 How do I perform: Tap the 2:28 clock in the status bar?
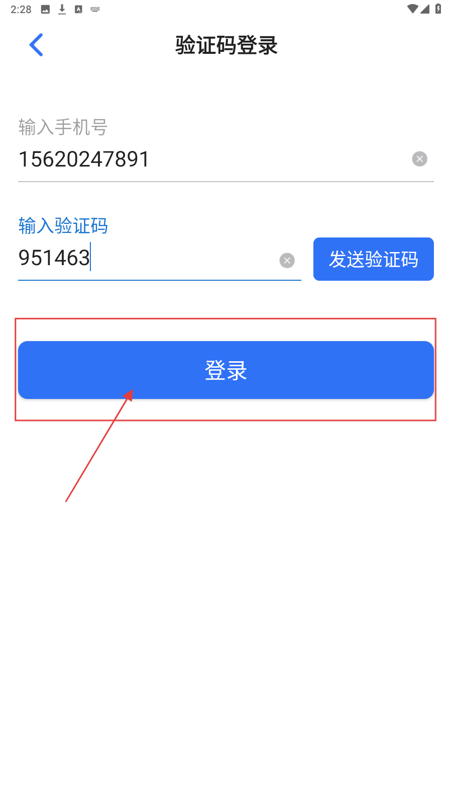21,9
